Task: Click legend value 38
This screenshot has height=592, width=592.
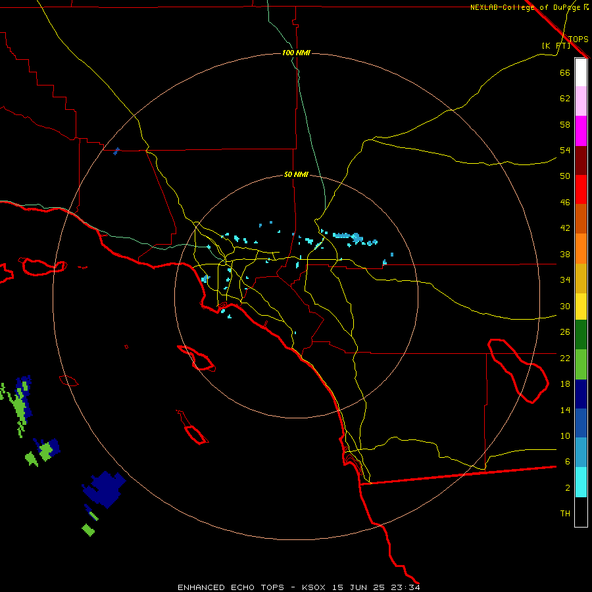Action: [x=565, y=254]
